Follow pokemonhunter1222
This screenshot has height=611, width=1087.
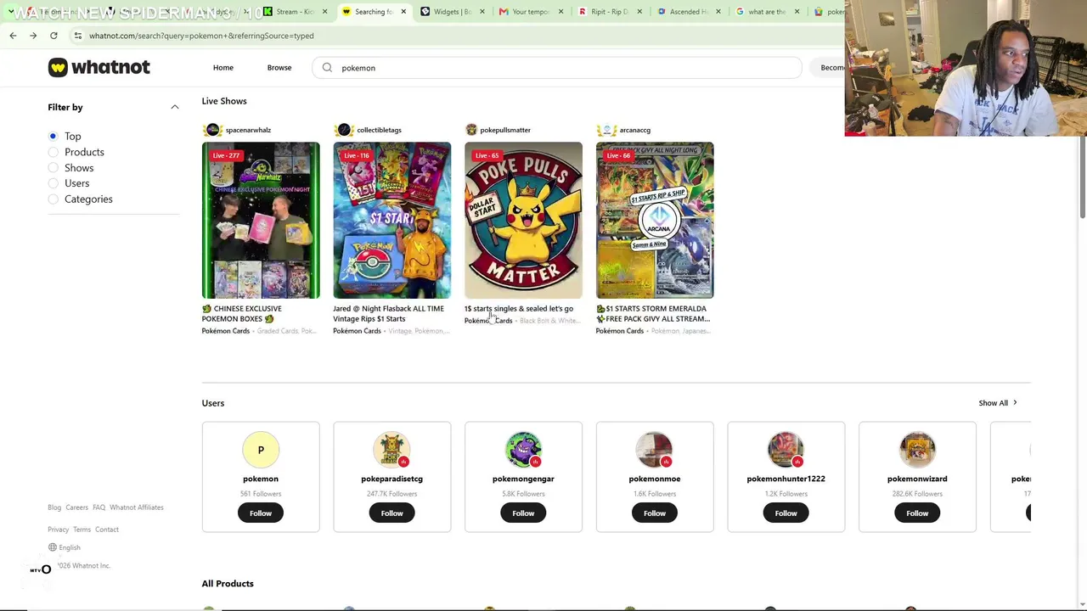coord(786,513)
